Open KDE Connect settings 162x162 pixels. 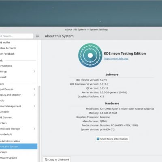(x=19, y=117)
